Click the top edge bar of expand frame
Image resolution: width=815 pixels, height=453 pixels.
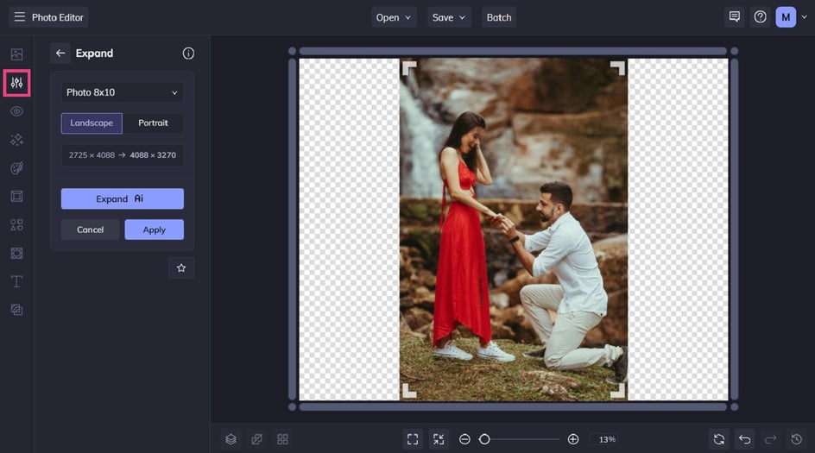(513, 51)
